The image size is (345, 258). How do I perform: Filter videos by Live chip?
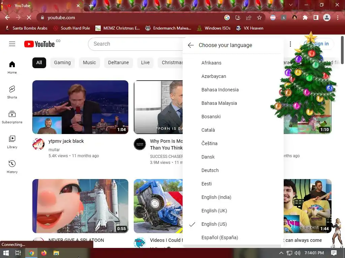(x=145, y=63)
